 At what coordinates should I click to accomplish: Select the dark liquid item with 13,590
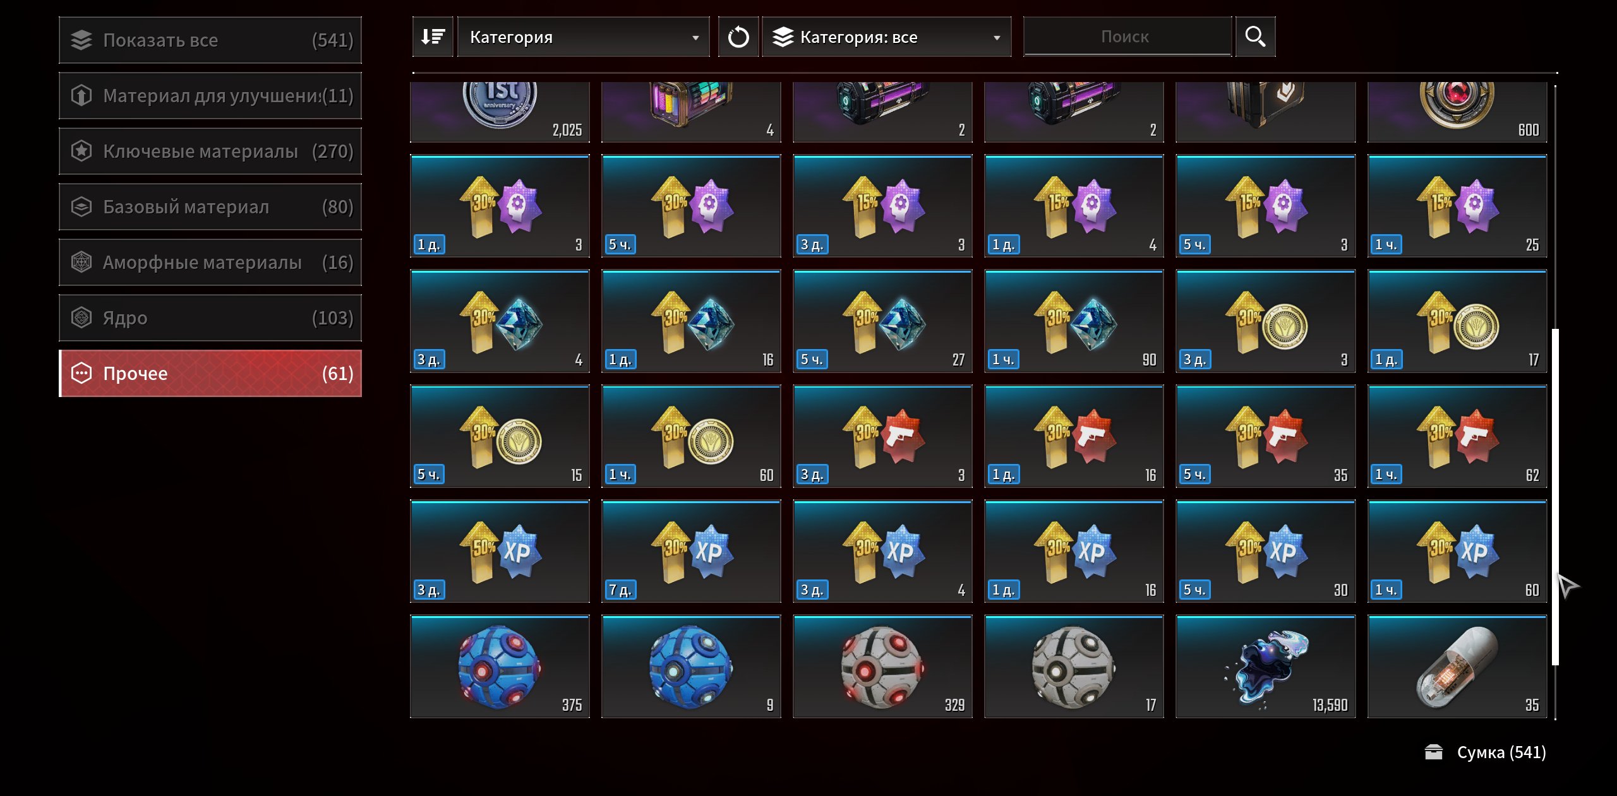1265,667
